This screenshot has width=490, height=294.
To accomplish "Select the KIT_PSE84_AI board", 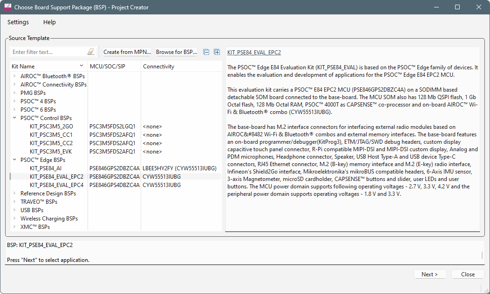I will pyautogui.click(x=46, y=168).
